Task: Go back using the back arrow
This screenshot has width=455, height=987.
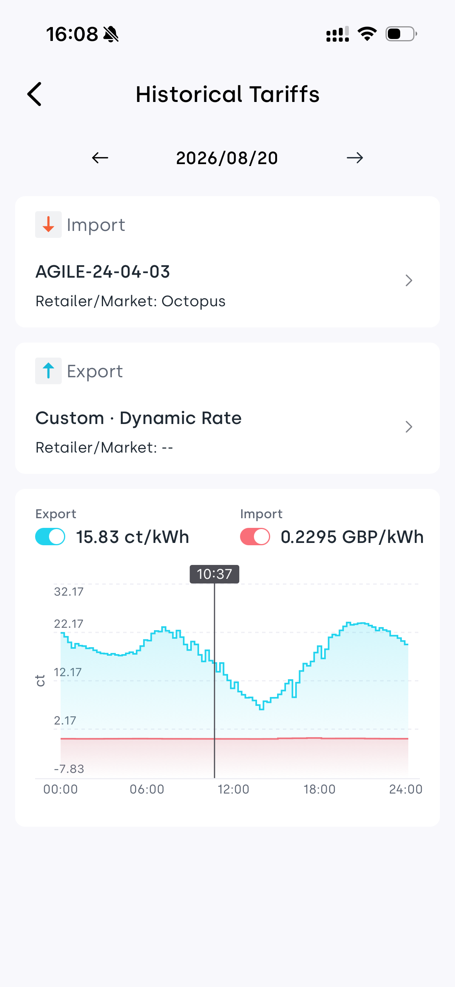Action: tap(34, 94)
